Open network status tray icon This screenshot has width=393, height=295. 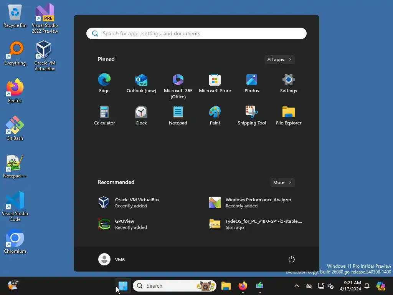[x=321, y=286]
